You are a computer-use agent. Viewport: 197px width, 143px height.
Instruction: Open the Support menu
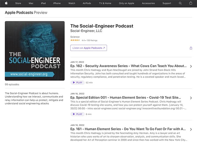click(167, 3)
